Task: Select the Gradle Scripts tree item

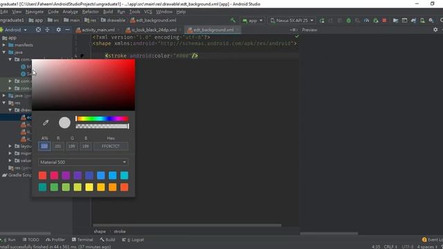Action: pyautogui.click(x=17, y=175)
